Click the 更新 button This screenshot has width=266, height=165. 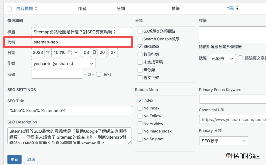(14, 159)
